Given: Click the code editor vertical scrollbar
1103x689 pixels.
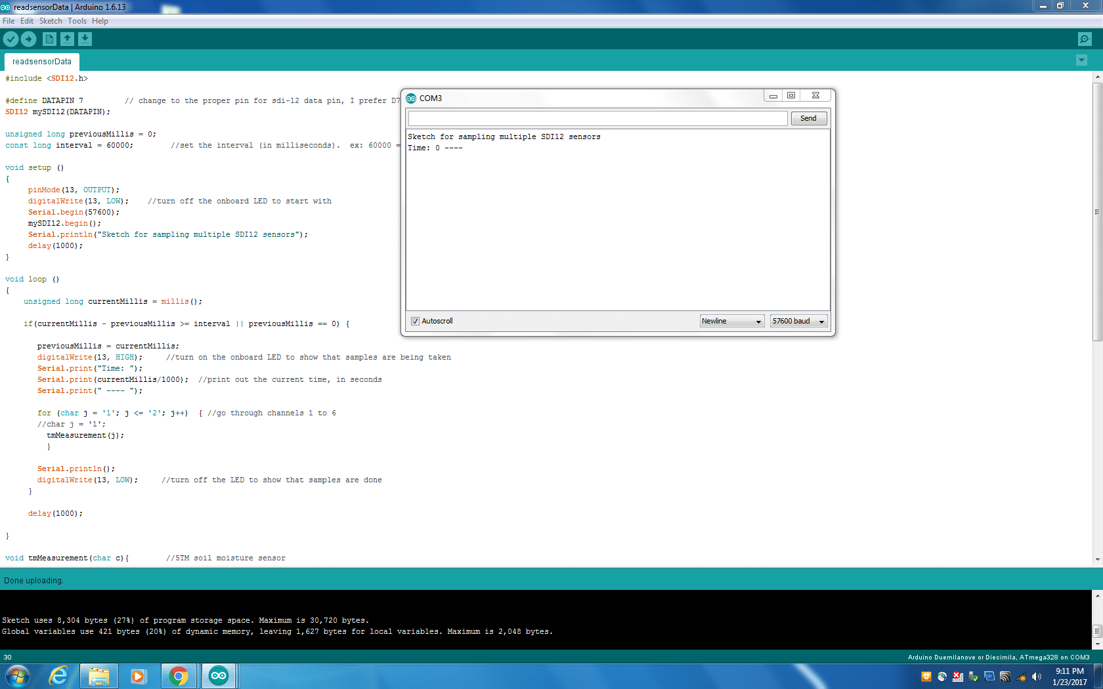Looking at the screenshot, I should click(x=1097, y=211).
